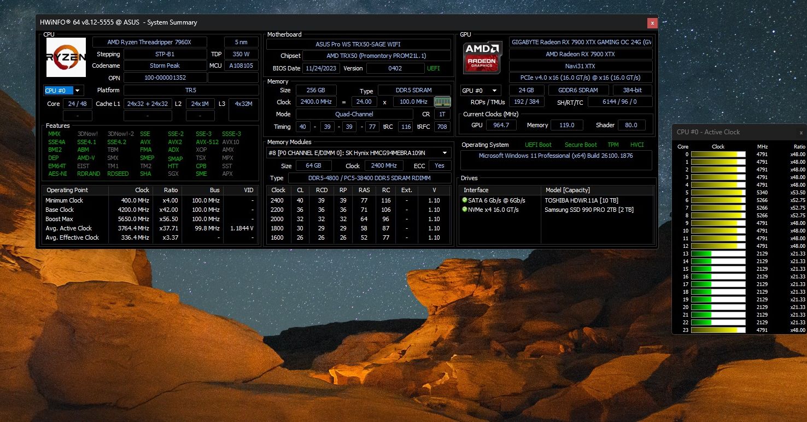Click the TR5 platform field
807x422 pixels.
[191, 90]
